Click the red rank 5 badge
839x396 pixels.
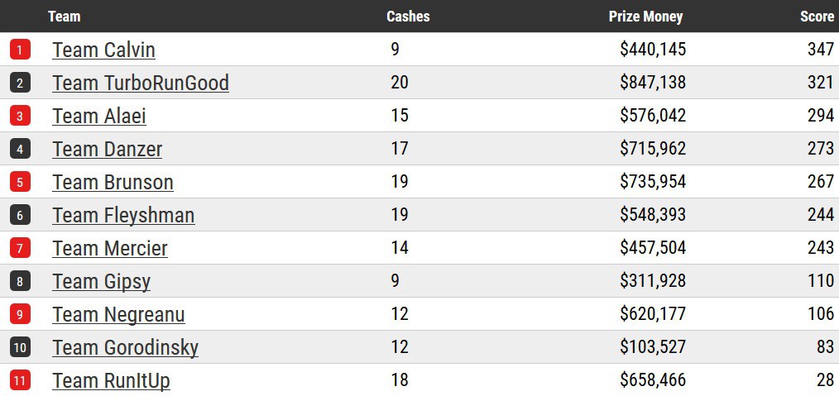tap(20, 182)
